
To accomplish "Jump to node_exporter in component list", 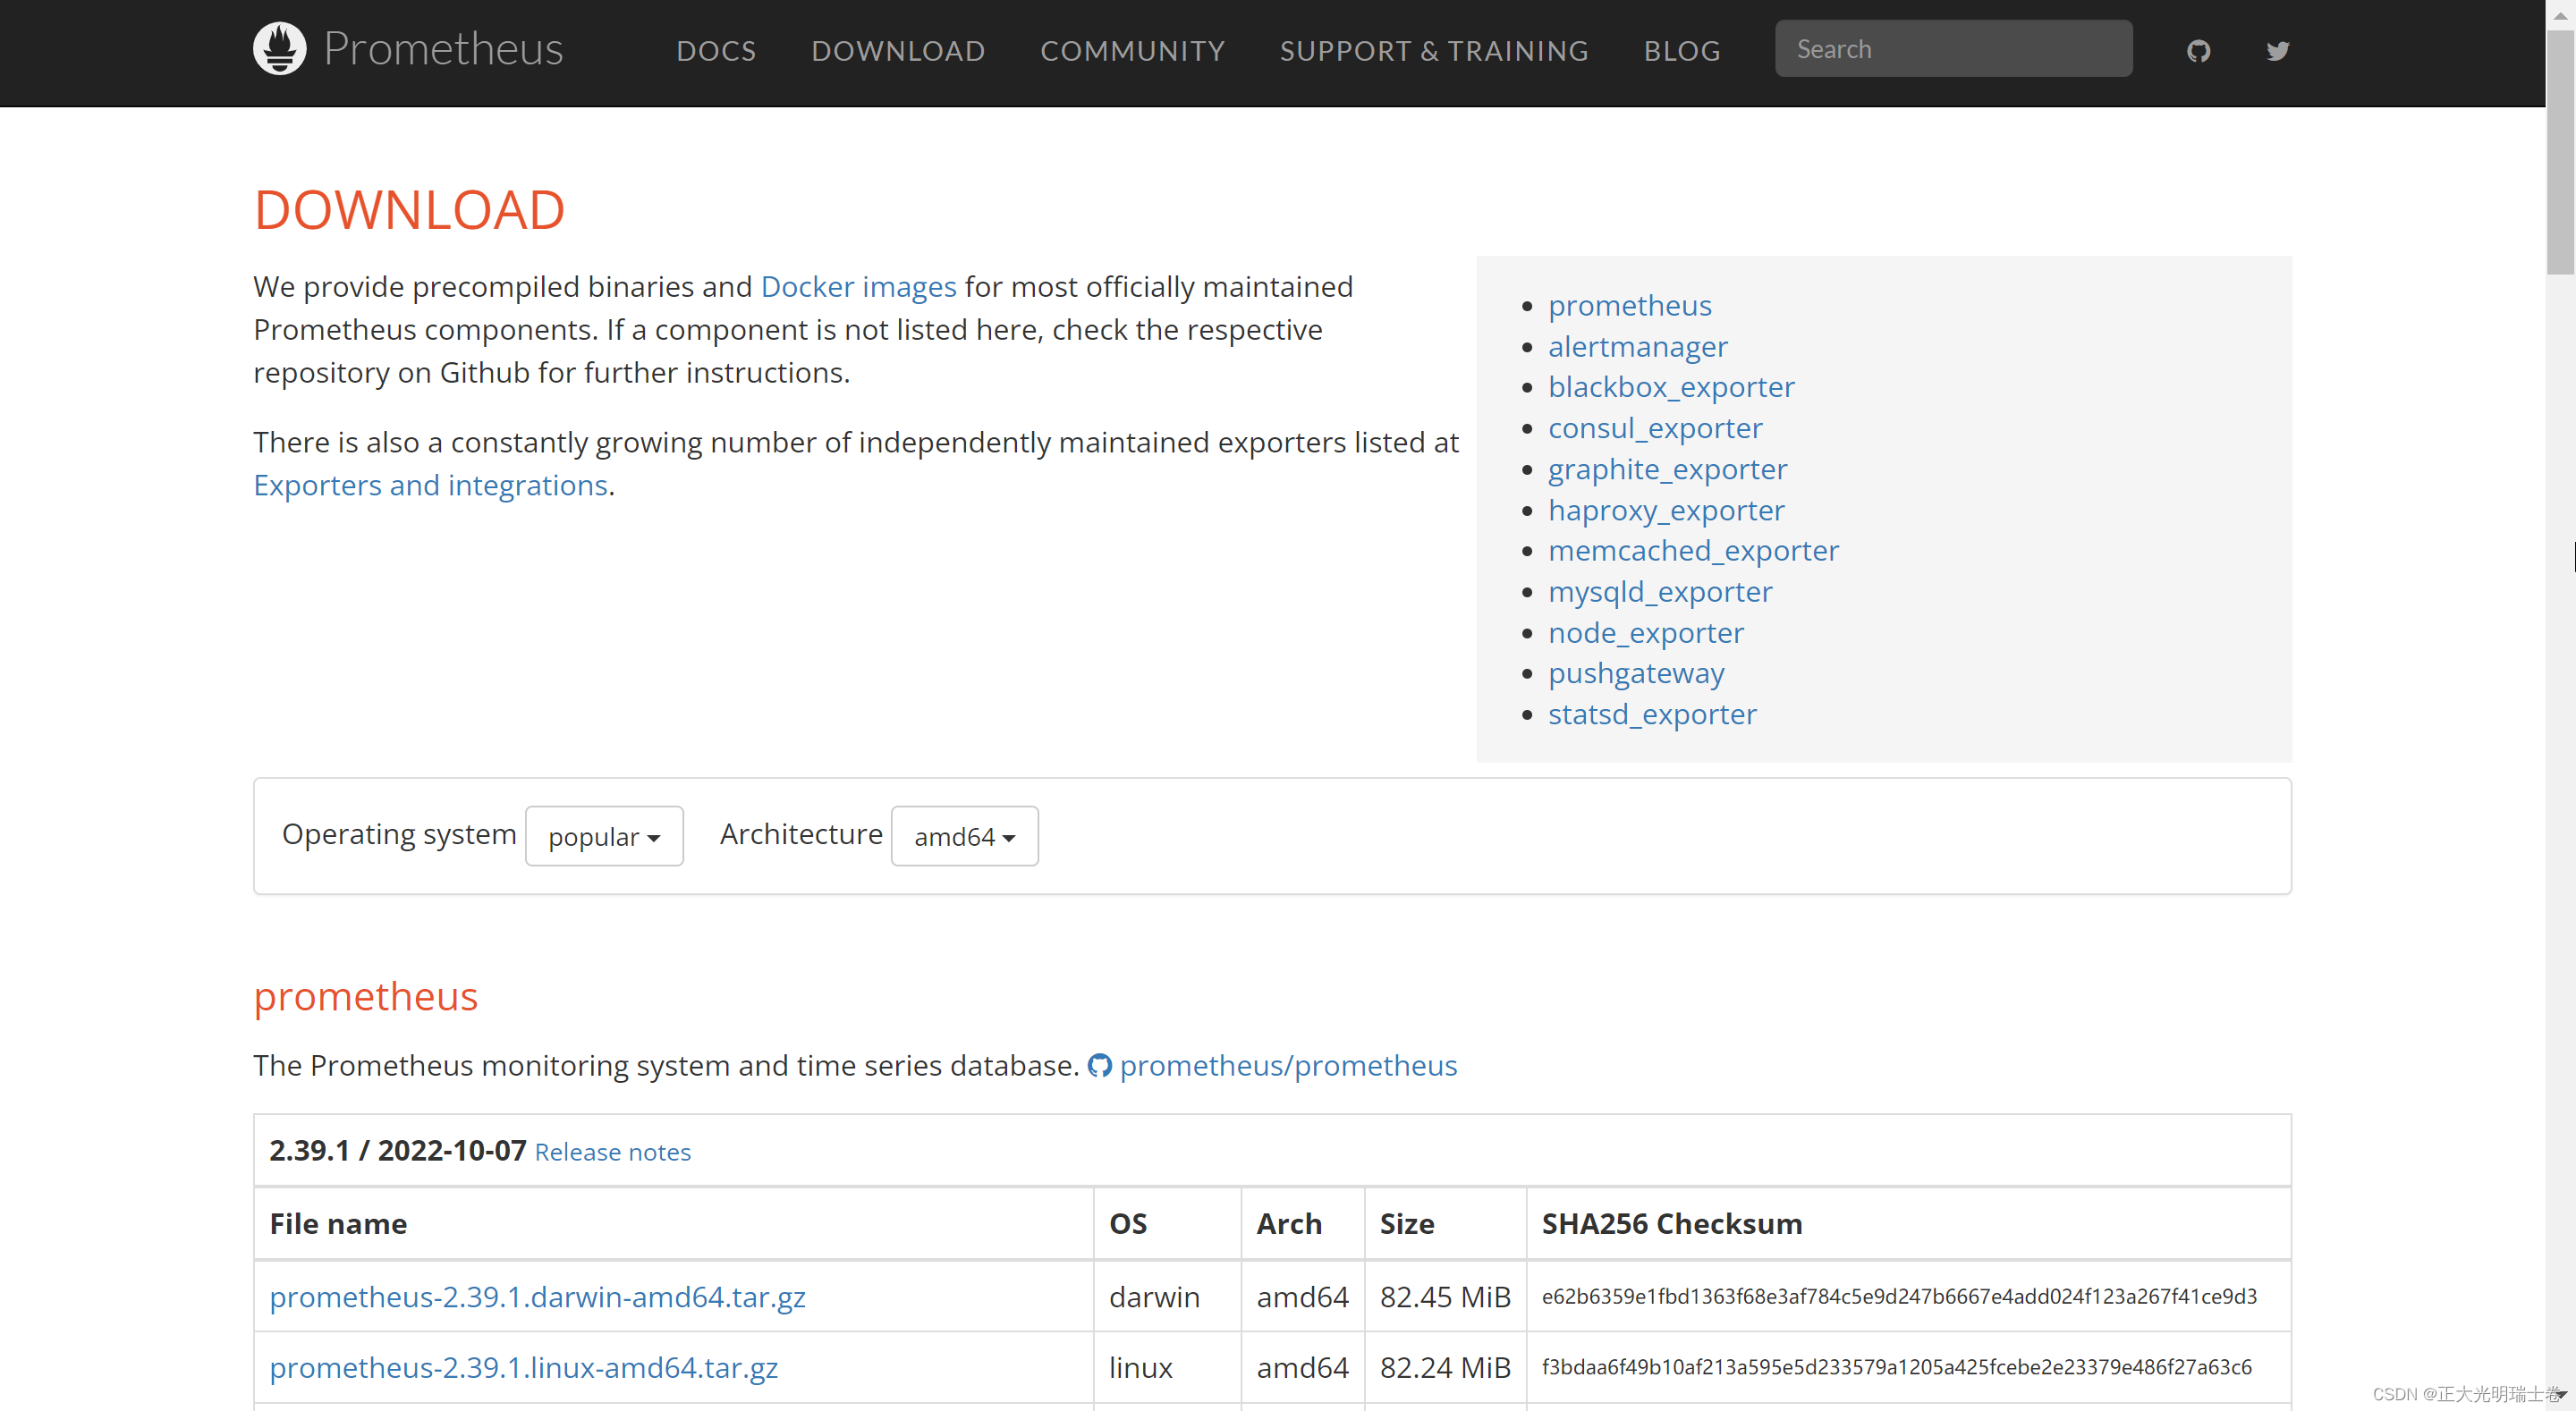I will coord(1645,633).
